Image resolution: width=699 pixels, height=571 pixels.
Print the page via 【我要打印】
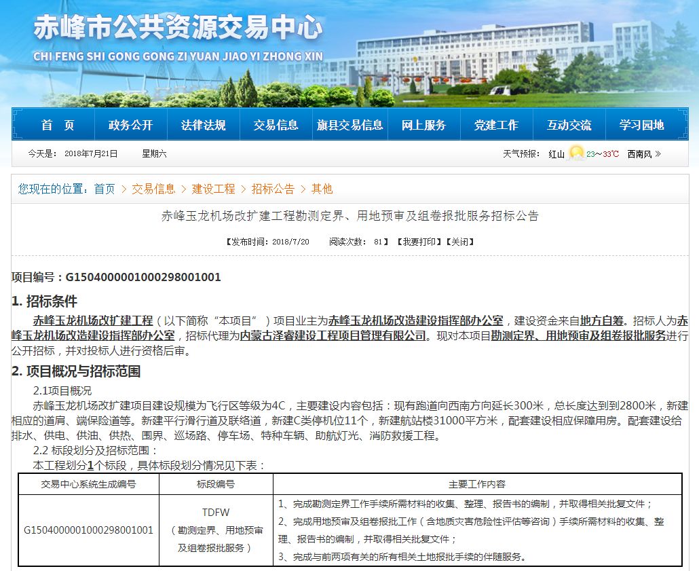pyautogui.click(x=419, y=242)
